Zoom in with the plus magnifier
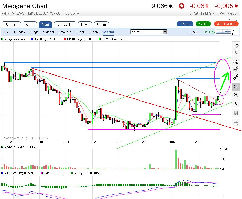 click(x=236, y=86)
